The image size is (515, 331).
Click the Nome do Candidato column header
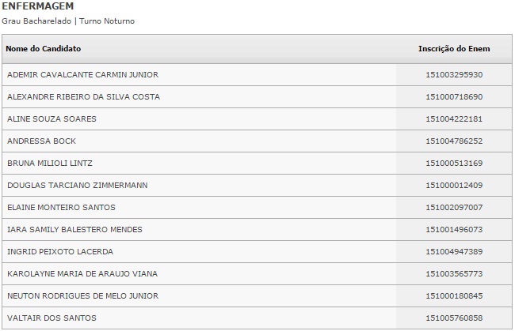(44, 49)
